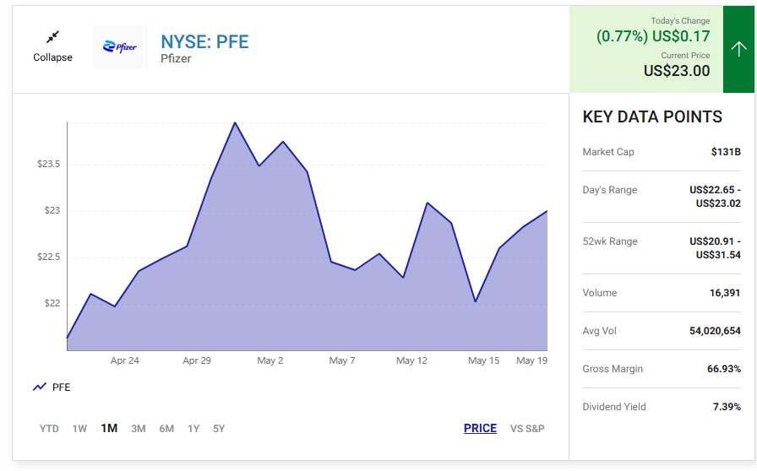Select the YTD time range

click(x=49, y=429)
